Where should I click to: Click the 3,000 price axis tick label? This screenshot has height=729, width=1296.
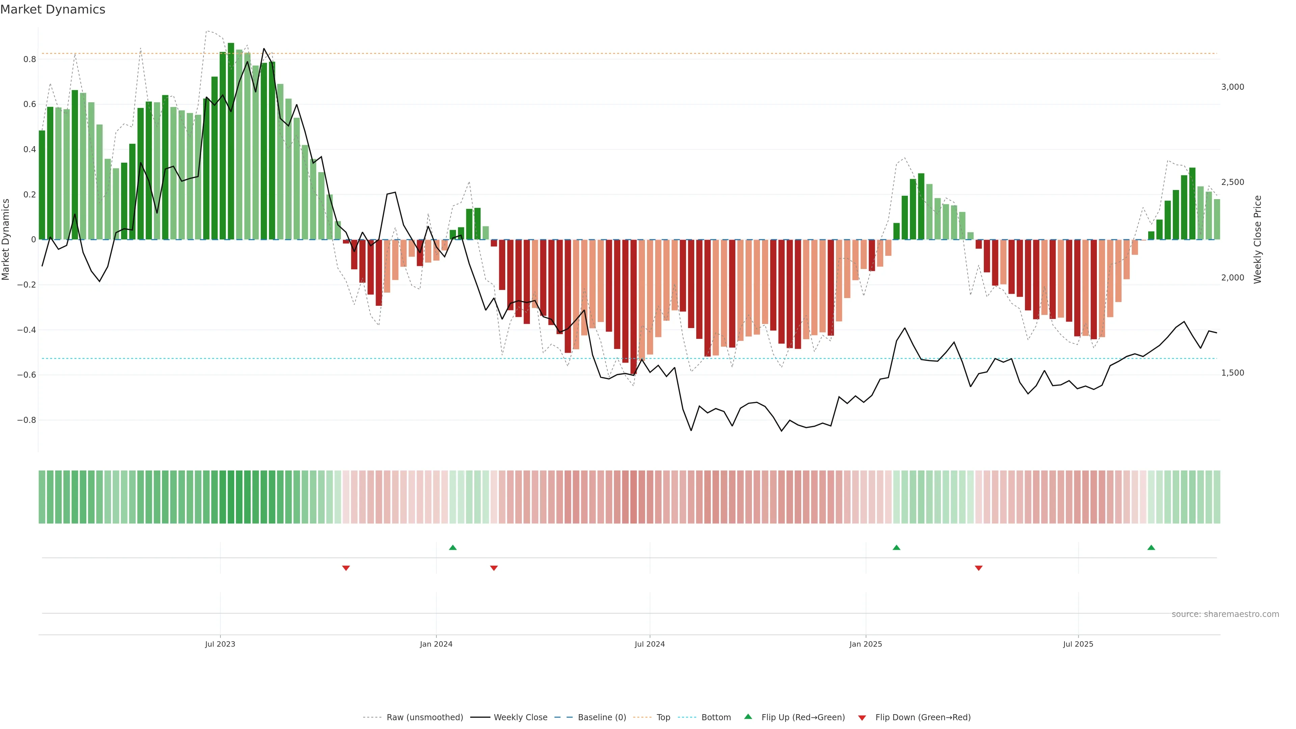tap(1232, 87)
